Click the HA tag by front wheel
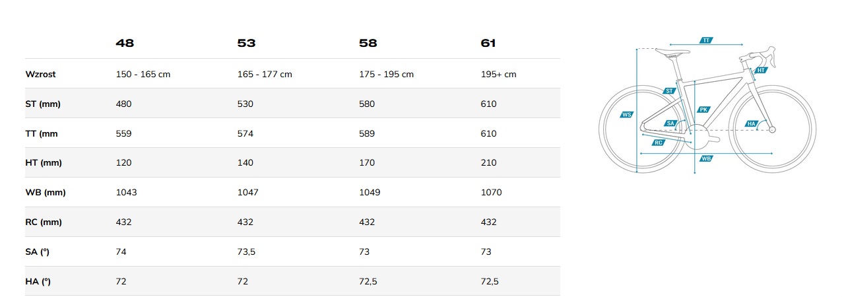Viewport: 842px width, 297px height. pyautogui.click(x=752, y=123)
